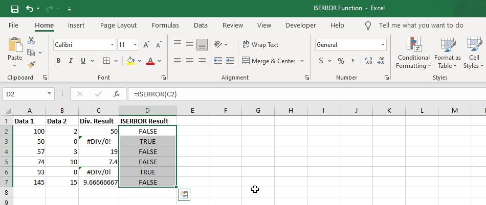Click the Fill Color paint bucket icon

(130, 61)
